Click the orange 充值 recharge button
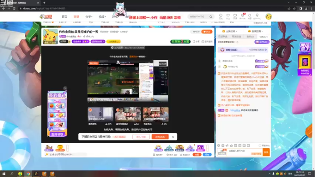Viewport: 315px width, 177px height. point(197,155)
